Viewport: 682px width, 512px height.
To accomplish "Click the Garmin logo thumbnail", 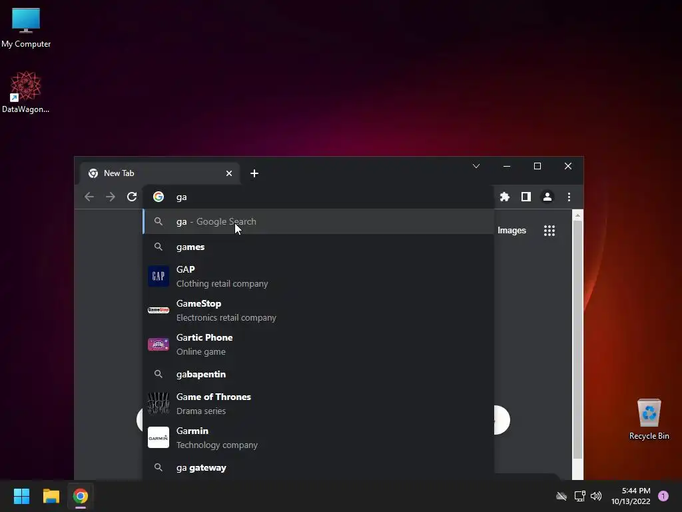I will coord(159,437).
